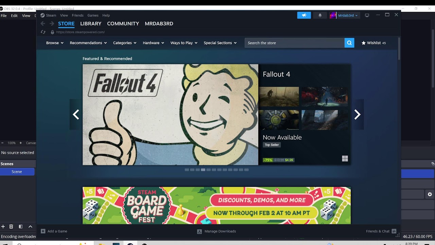Screen dimensions: 435x245
Task: Open Friends & Chat icon in Steam
Action: click(x=394, y=231)
